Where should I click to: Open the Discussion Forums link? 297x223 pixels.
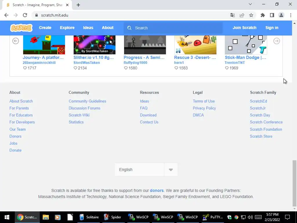pyautogui.click(x=84, y=108)
